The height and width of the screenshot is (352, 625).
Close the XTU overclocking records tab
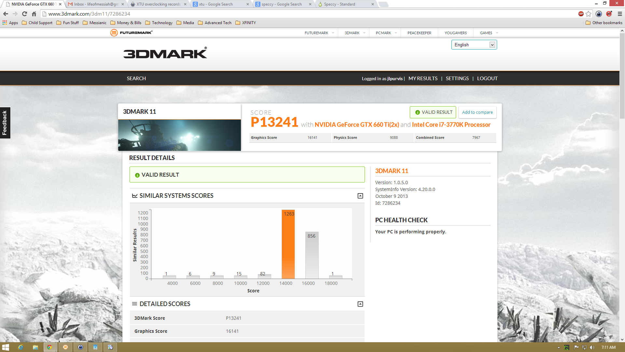(x=185, y=4)
